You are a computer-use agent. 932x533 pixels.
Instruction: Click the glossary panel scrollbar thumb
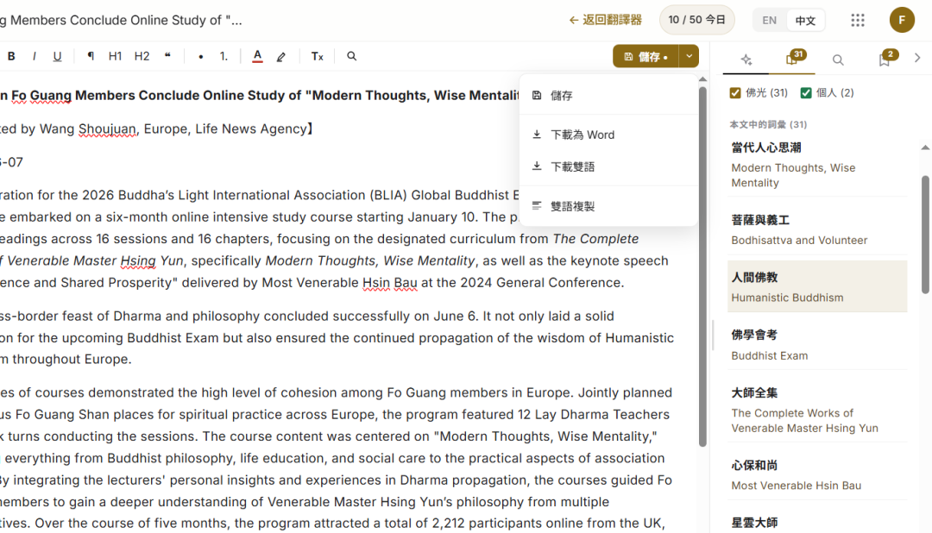pos(925,235)
